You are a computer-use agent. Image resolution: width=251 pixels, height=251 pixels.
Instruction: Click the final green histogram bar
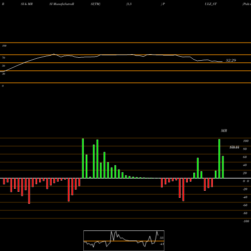[223, 167]
